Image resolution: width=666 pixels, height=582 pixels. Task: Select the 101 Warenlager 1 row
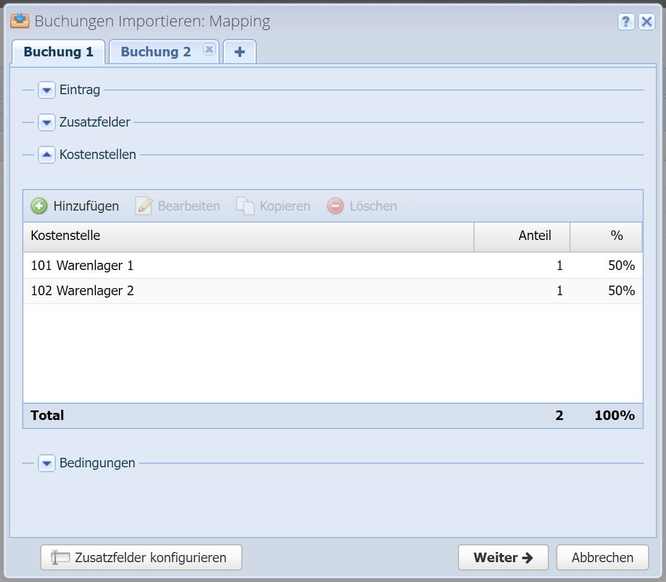[x=240, y=265]
